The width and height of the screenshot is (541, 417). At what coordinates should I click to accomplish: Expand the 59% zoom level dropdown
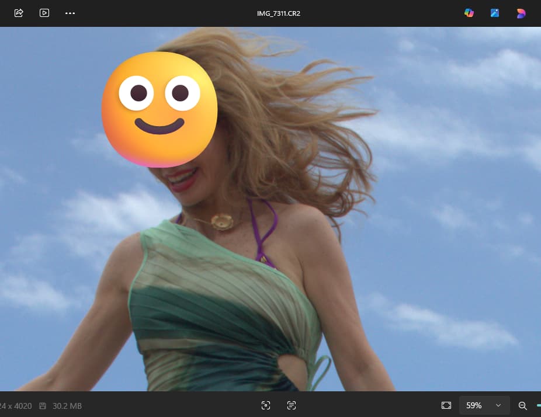[x=484, y=405]
